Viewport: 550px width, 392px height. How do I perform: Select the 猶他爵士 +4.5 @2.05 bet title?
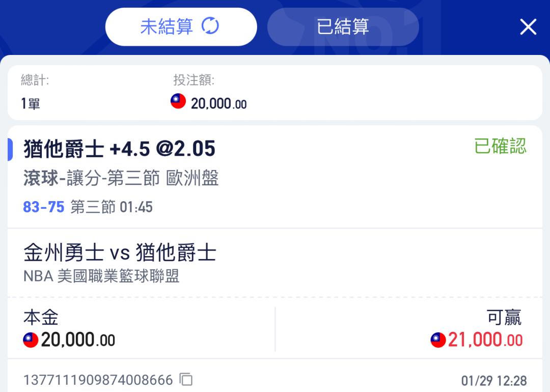pos(119,149)
